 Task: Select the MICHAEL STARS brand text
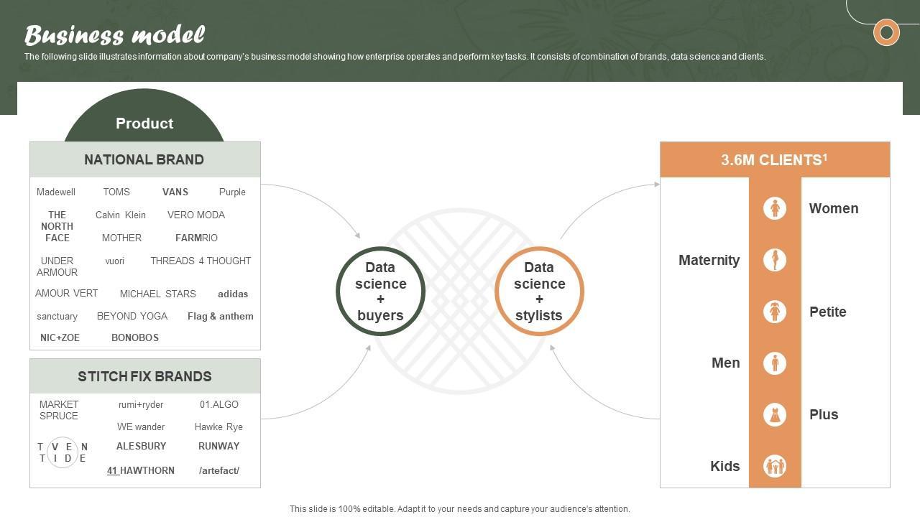click(158, 294)
